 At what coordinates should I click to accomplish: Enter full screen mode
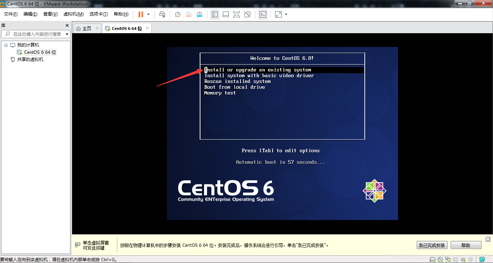point(237,14)
